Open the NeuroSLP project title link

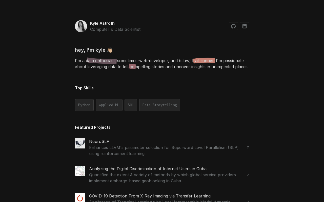tap(99, 141)
